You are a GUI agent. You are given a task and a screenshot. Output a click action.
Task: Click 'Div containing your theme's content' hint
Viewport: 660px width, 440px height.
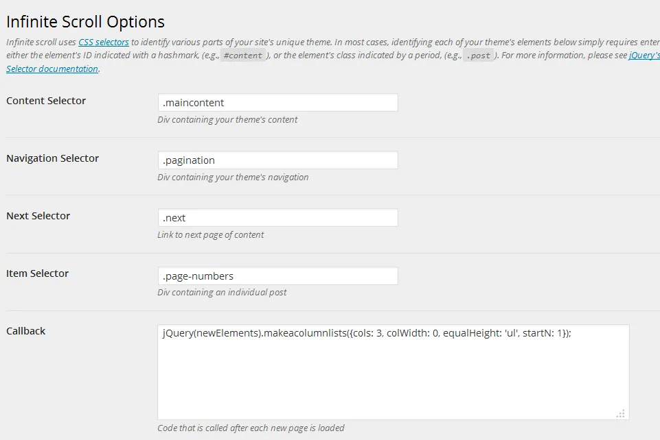tap(227, 120)
